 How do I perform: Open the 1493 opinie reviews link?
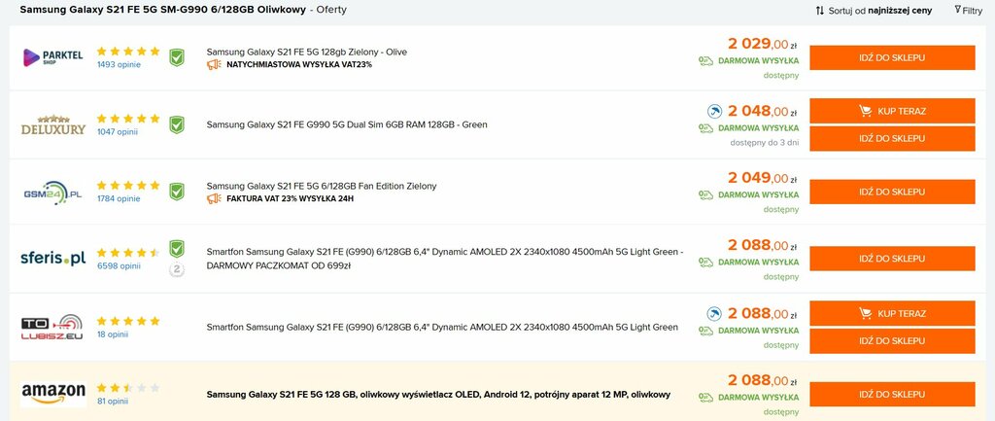coord(119,65)
